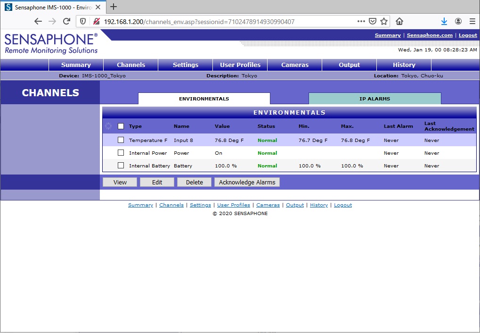Click the Normal status in Internal Power row
The image size is (480, 333).
click(x=267, y=153)
